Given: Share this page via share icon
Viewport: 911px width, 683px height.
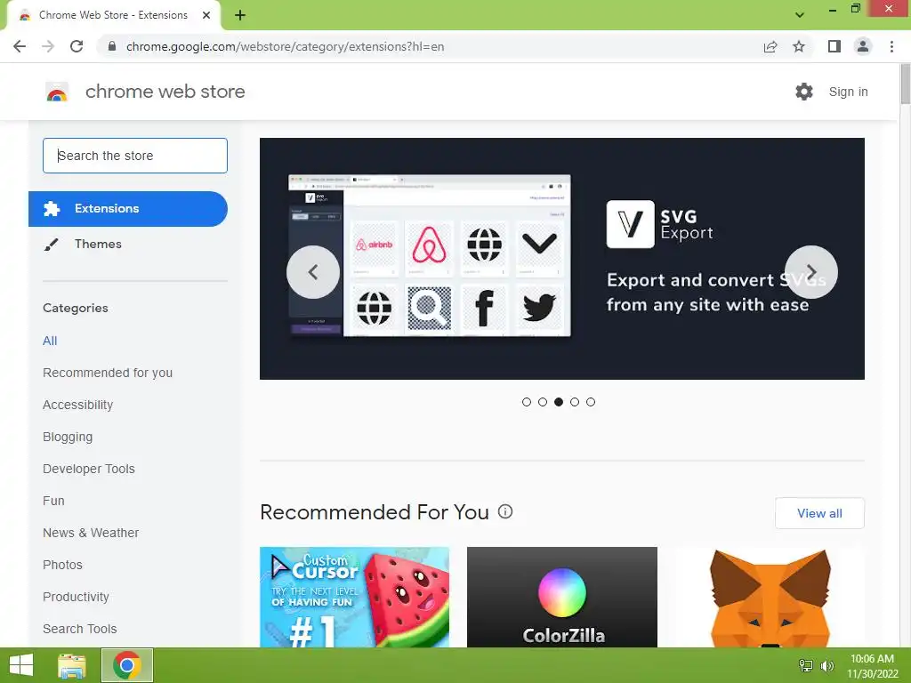Looking at the screenshot, I should coord(770,46).
